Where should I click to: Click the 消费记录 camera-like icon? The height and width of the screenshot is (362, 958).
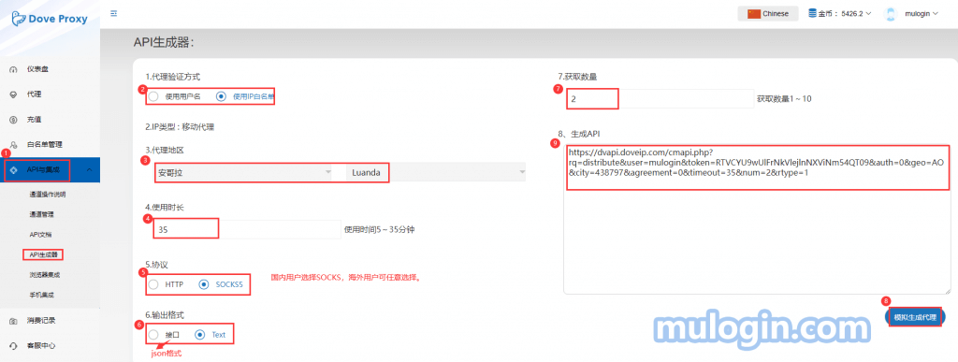(13, 321)
